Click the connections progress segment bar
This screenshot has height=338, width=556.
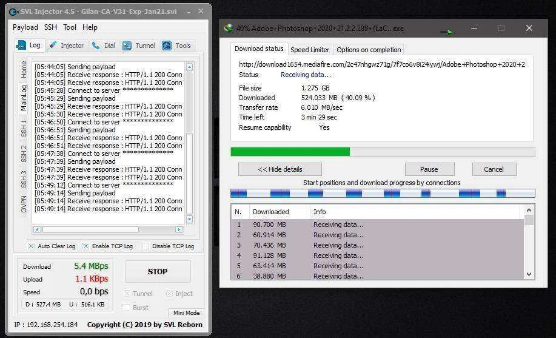(383, 194)
